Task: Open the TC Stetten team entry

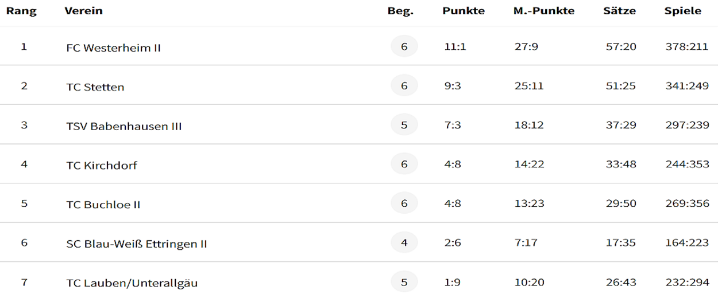Action: [95, 87]
